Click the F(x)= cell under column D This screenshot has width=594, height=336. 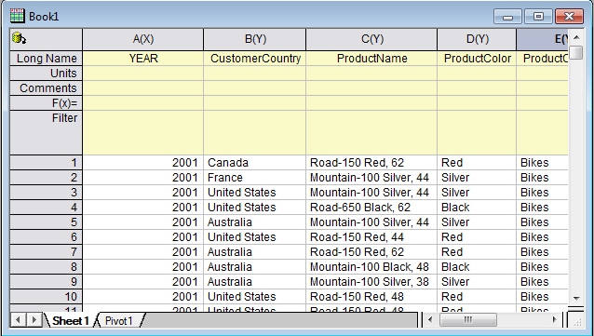(477, 103)
